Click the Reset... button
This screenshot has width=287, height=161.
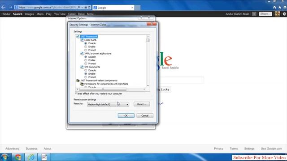(142, 104)
